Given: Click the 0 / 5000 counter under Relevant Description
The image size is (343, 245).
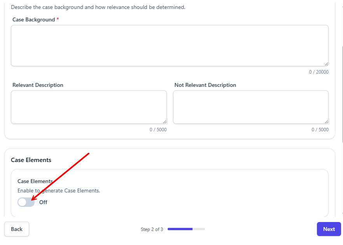Looking at the screenshot, I should [x=157, y=129].
